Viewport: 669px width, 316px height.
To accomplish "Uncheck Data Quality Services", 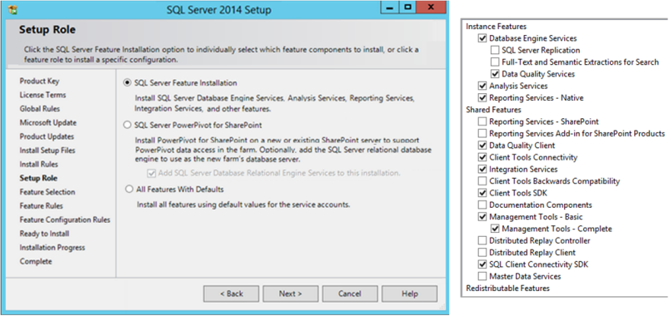I will coord(495,74).
